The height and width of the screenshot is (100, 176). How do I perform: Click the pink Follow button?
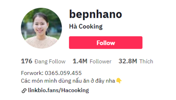[x=106, y=42]
